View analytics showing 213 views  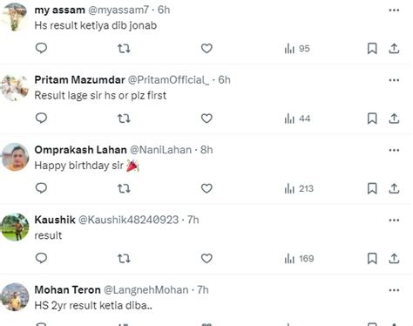299,188
